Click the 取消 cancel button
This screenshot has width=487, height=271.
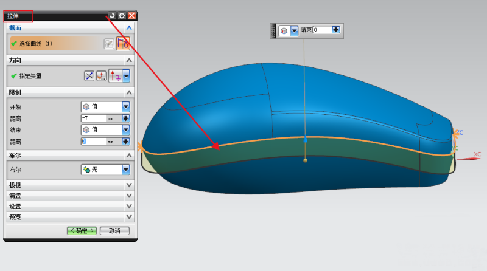114,231
